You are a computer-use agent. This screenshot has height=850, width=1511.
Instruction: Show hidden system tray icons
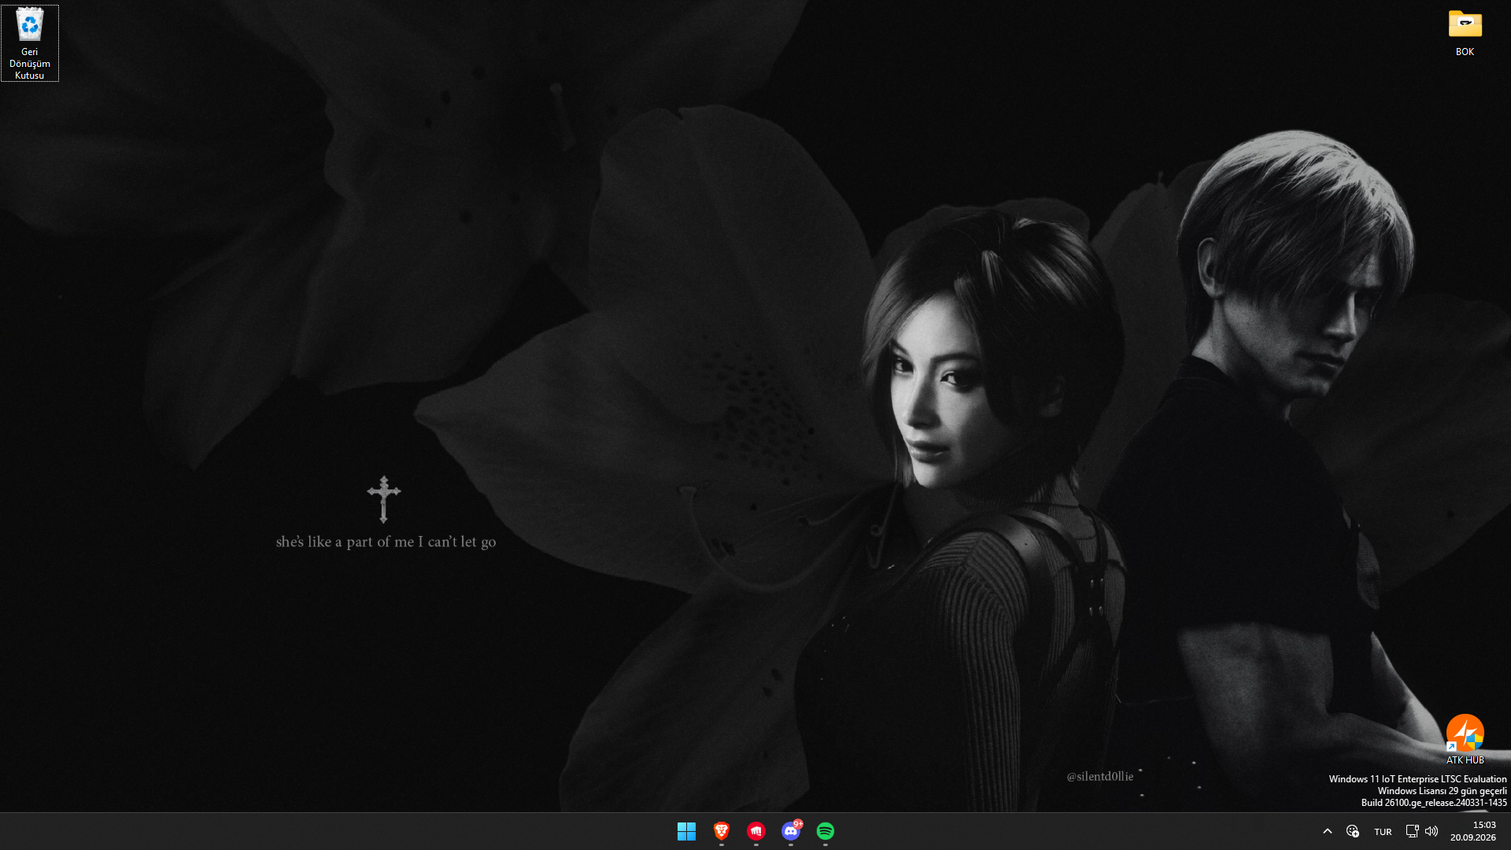(x=1328, y=831)
